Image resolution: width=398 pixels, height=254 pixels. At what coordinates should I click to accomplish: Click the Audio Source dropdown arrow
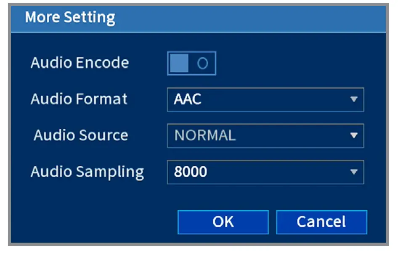click(353, 136)
